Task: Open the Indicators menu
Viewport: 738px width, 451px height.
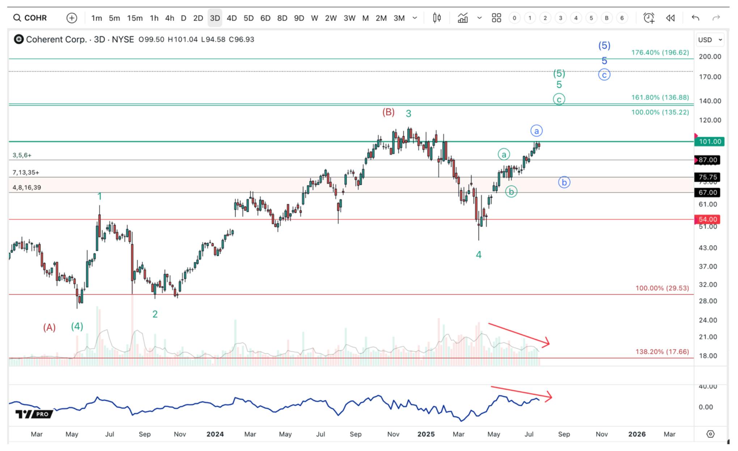Action: click(x=463, y=18)
